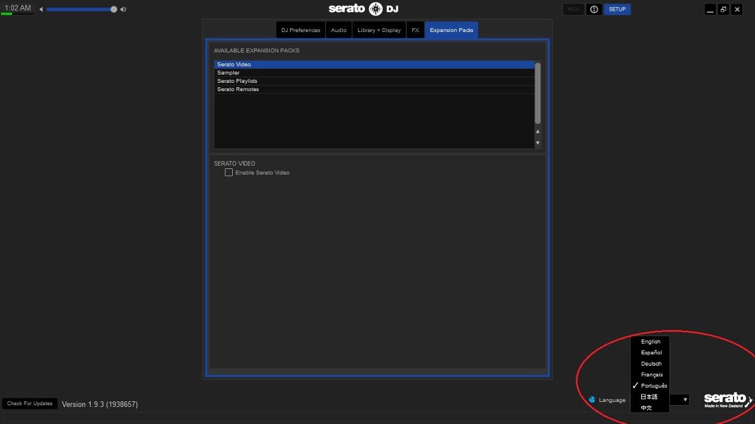Open the Library + Display tab

pyautogui.click(x=379, y=30)
